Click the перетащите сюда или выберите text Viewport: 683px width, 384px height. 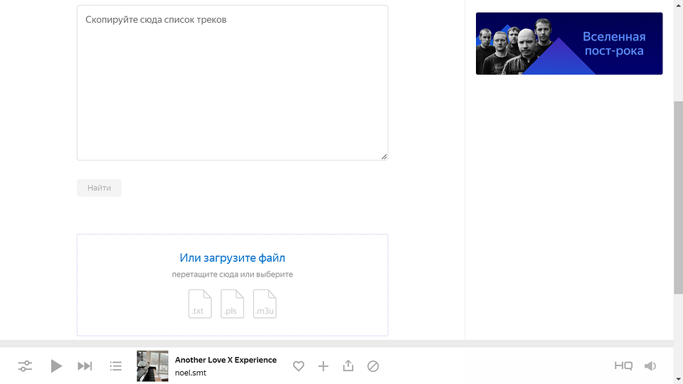[233, 274]
